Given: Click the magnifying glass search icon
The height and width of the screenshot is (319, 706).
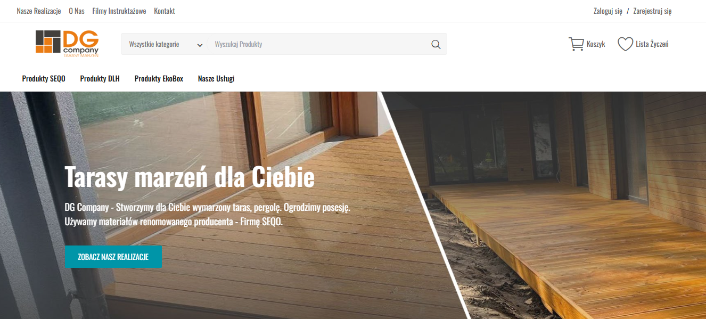Looking at the screenshot, I should pos(436,44).
